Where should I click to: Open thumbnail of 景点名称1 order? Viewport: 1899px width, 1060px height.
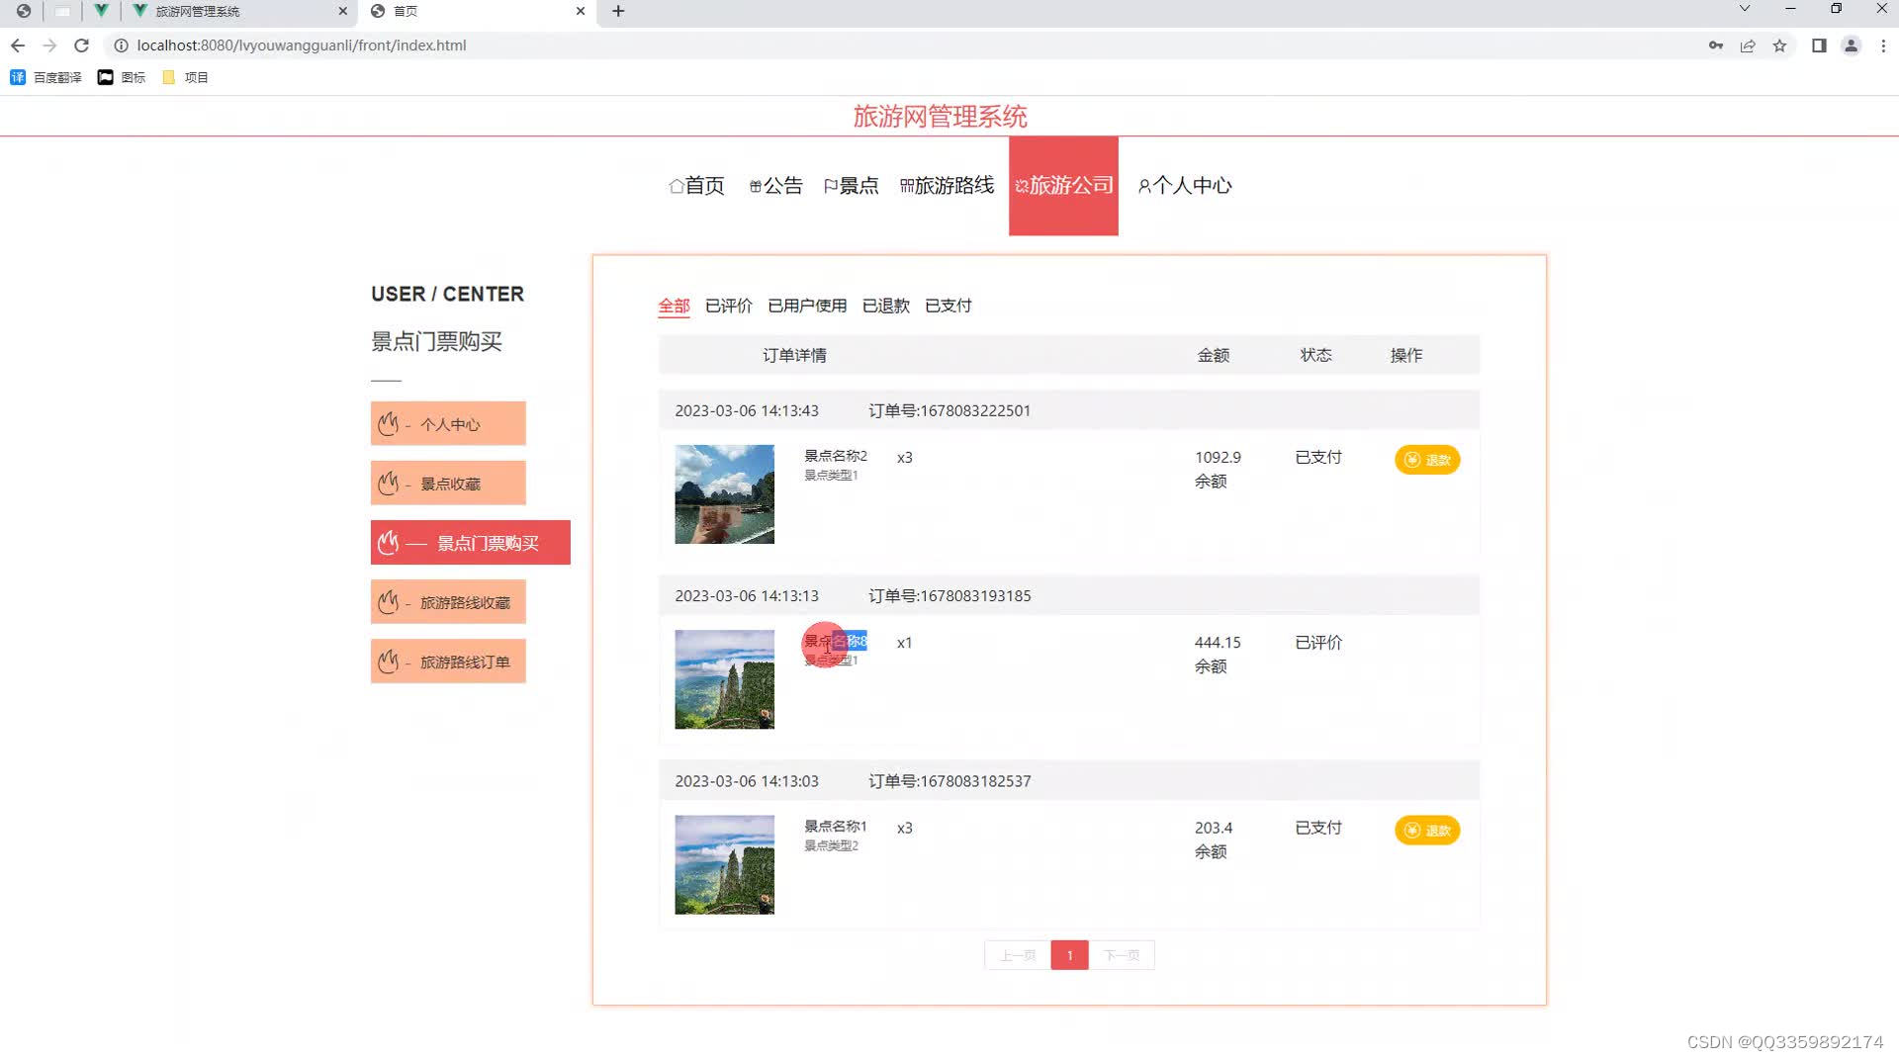pyautogui.click(x=724, y=864)
